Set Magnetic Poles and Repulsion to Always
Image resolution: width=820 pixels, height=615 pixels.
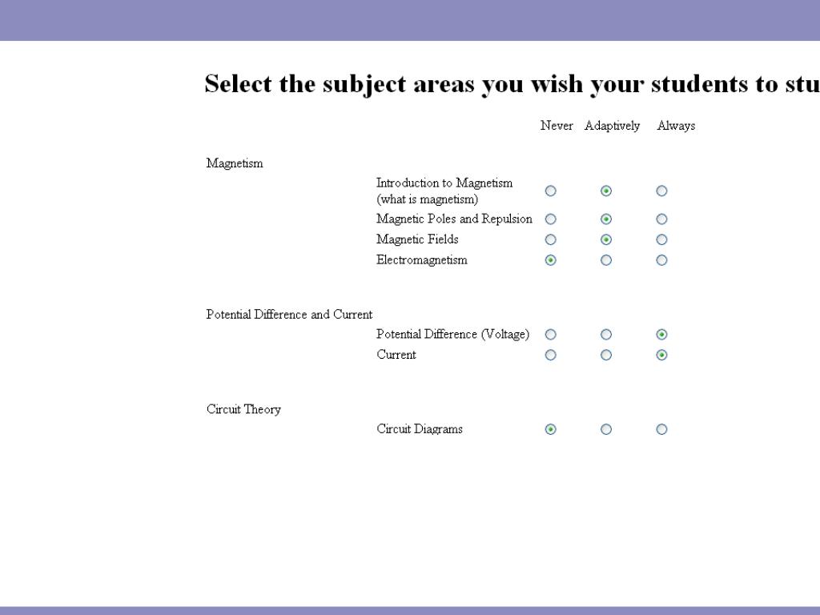[661, 219]
